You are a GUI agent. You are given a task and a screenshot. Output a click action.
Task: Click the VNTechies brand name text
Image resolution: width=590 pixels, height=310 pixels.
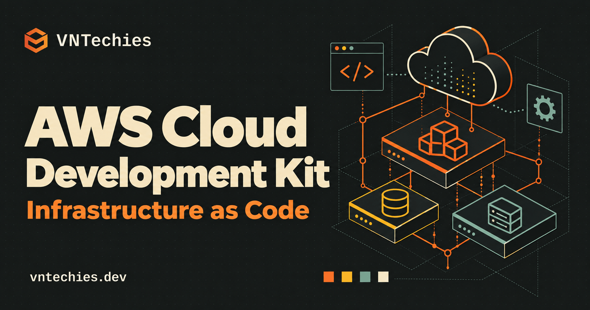[x=104, y=40]
